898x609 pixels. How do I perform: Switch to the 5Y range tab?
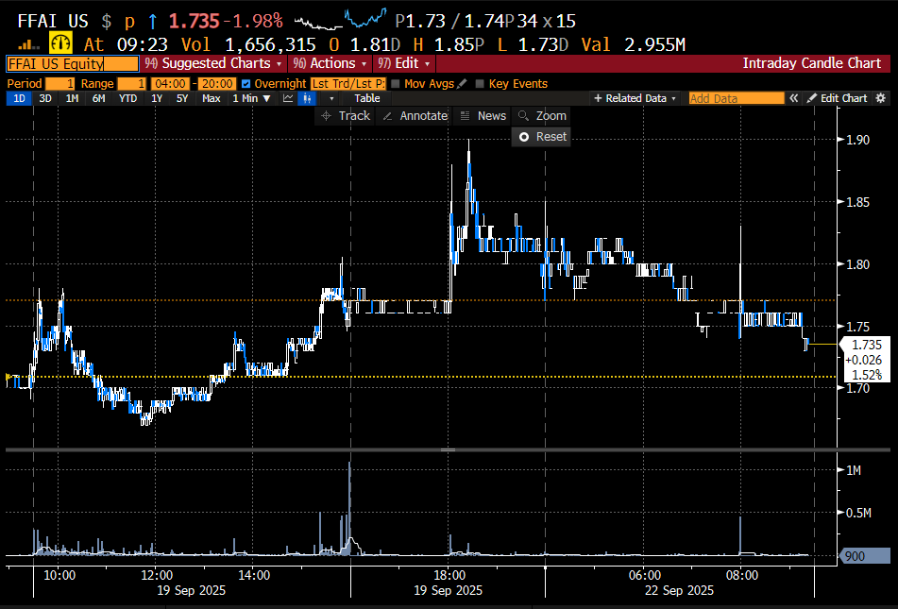(x=182, y=98)
